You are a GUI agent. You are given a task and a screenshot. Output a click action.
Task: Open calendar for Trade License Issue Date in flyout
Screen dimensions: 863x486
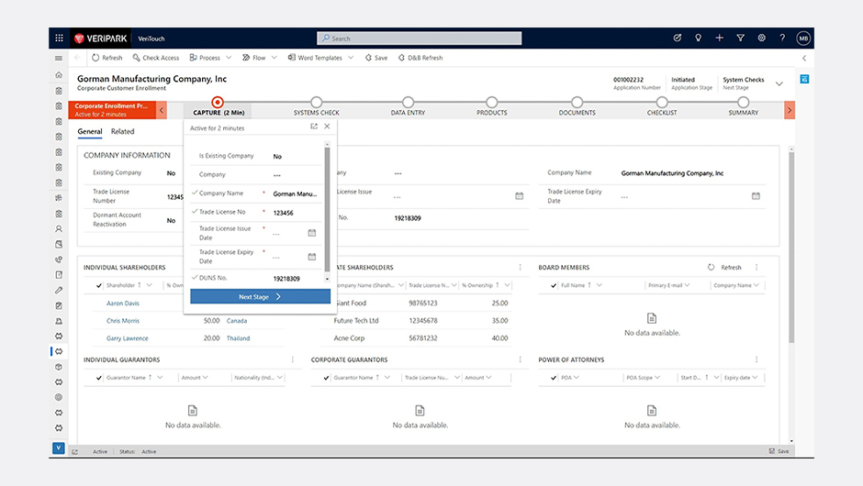tap(312, 233)
